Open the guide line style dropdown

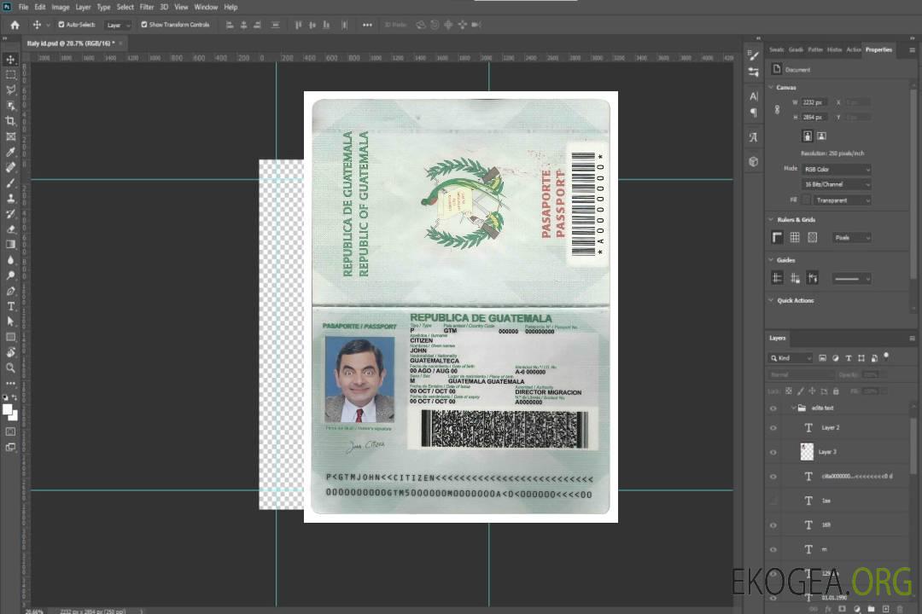coord(851,279)
